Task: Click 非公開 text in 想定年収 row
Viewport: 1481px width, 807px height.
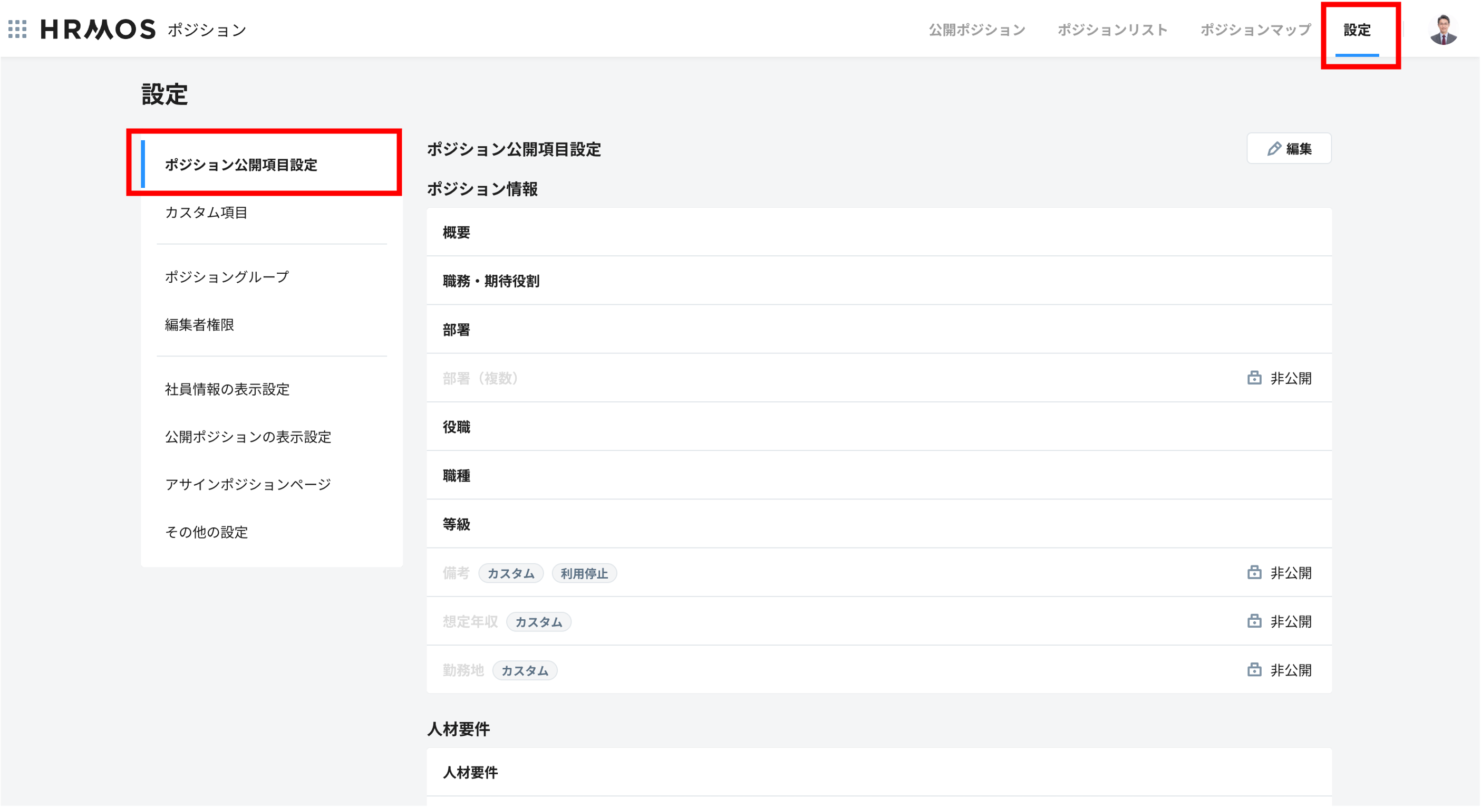Action: (x=1291, y=621)
